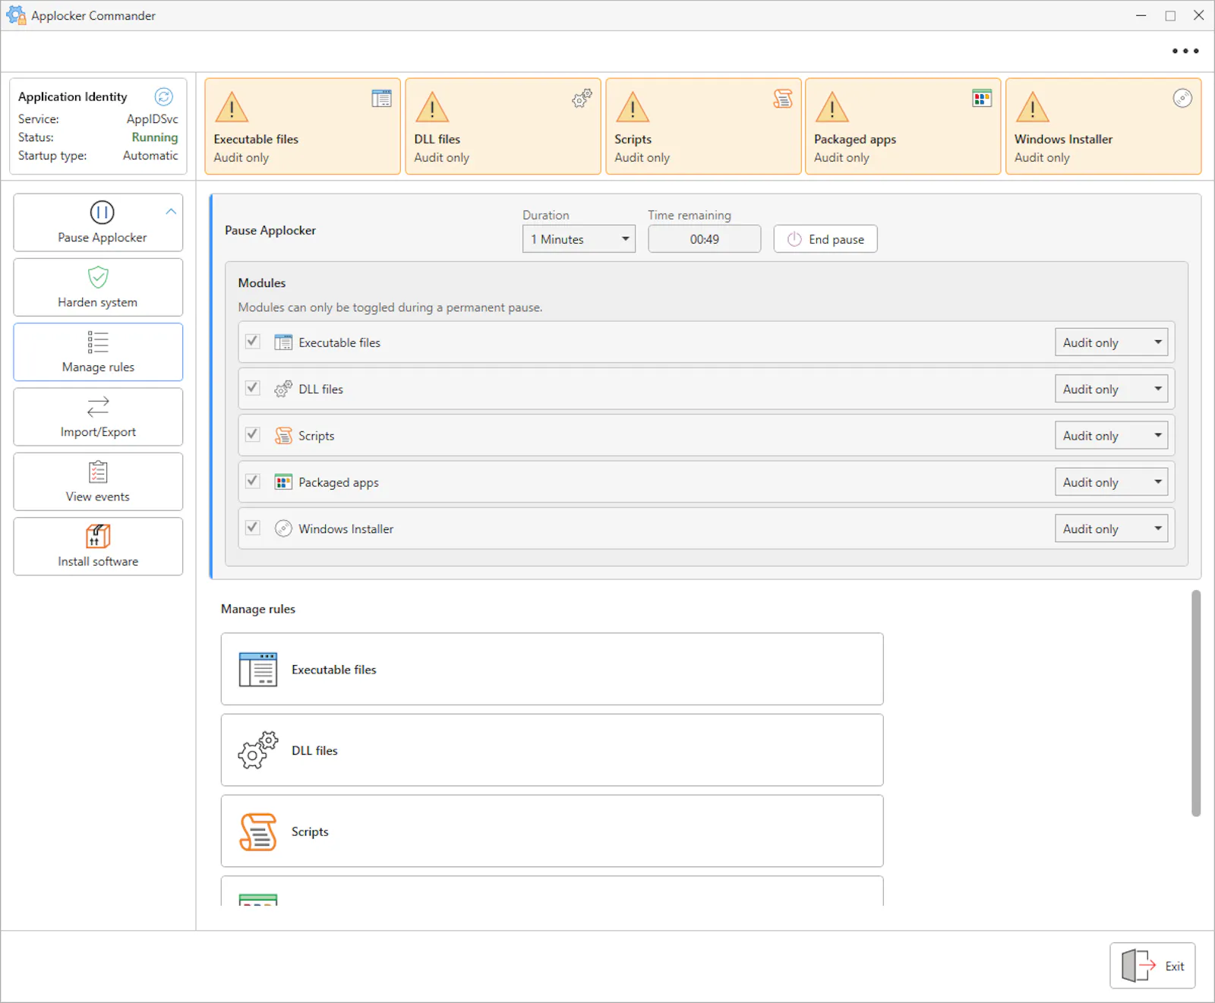Click the Pause Applocker pause icon
This screenshot has height=1003, width=1215.
click(102, 213)
